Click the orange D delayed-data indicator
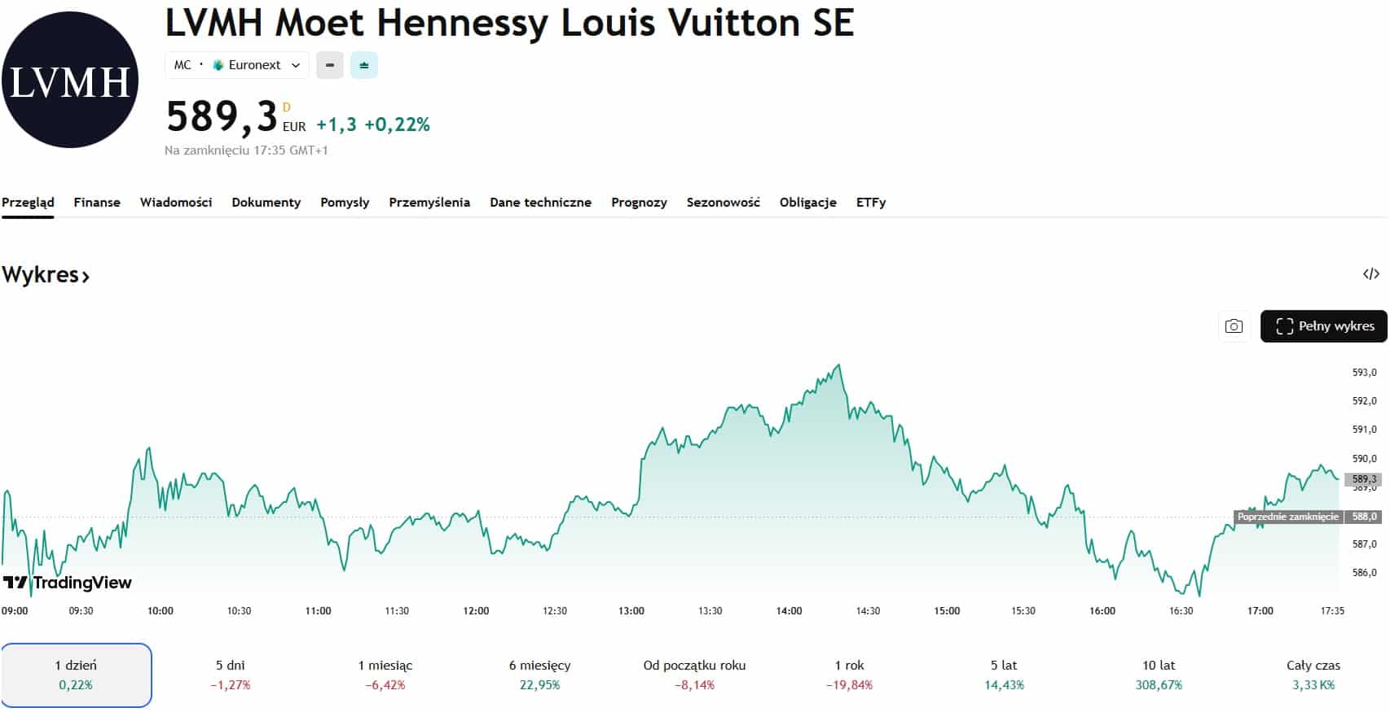The image size is (1390, 712). [287, 107]
